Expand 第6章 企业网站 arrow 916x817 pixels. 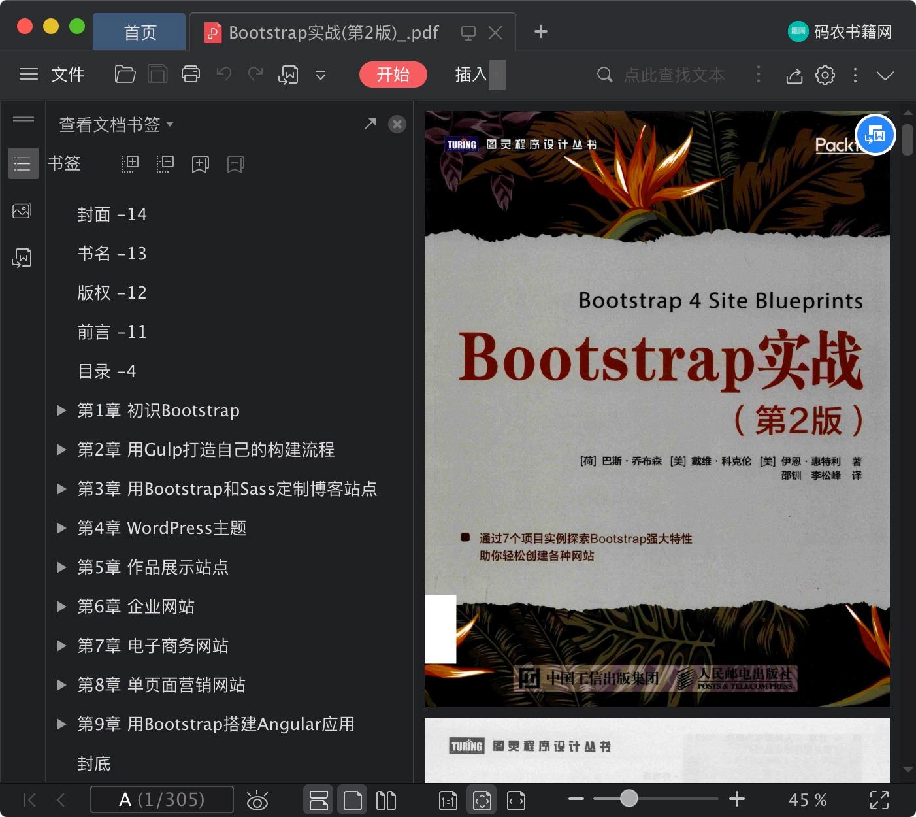coord(61,607)
